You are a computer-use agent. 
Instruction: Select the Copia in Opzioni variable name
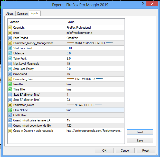tap(33, 131)
